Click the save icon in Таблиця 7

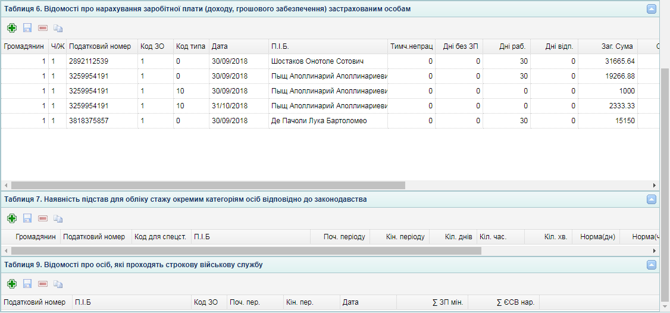(27, 218)
